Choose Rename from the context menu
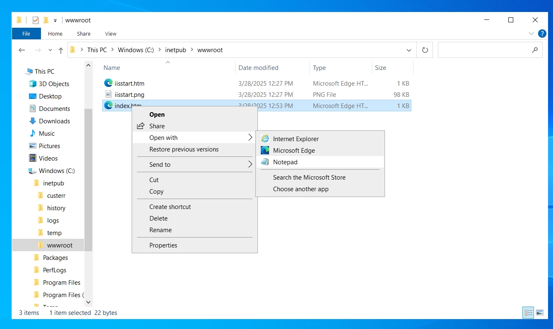 pyautogui.click(x=161, y=230)
